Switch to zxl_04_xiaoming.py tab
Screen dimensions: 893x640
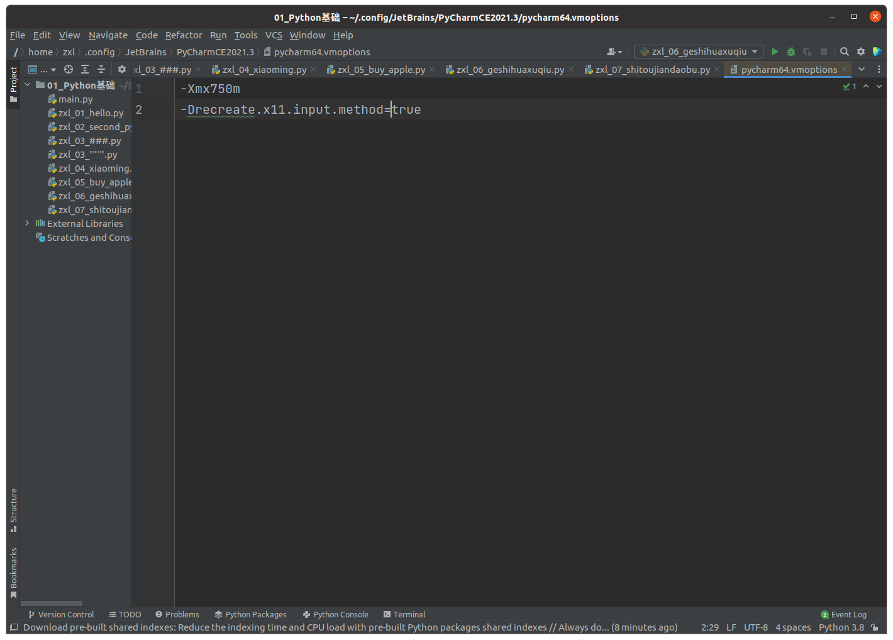click(264, 70)
